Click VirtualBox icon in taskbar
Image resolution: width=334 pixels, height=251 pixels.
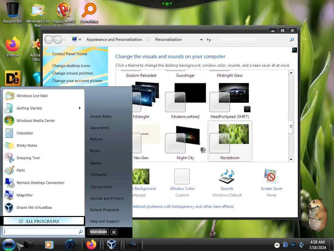point(111,244)
